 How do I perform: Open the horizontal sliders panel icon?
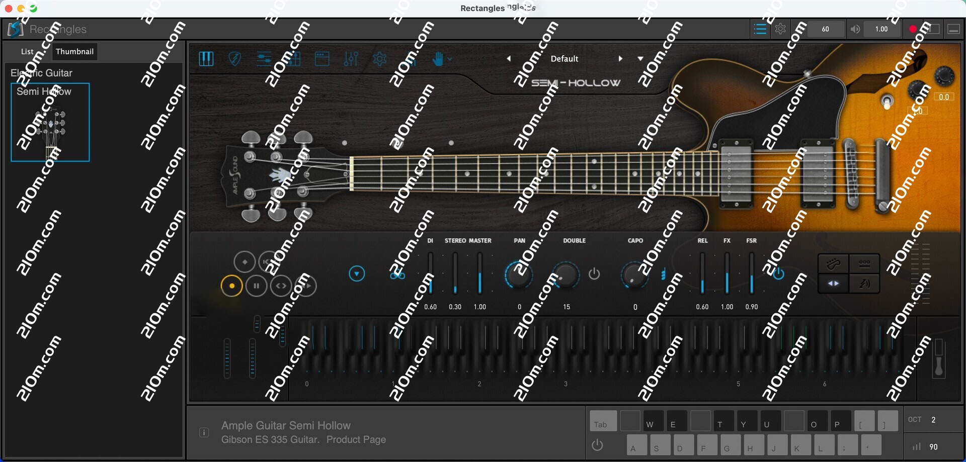pos(264,59)
